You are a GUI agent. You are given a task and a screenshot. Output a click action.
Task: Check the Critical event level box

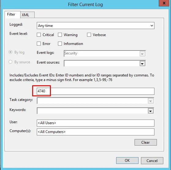tap(39, 35)
